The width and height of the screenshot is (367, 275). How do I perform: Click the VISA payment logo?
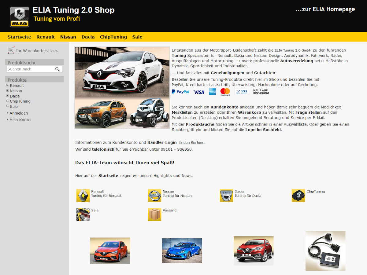[199, 92]
